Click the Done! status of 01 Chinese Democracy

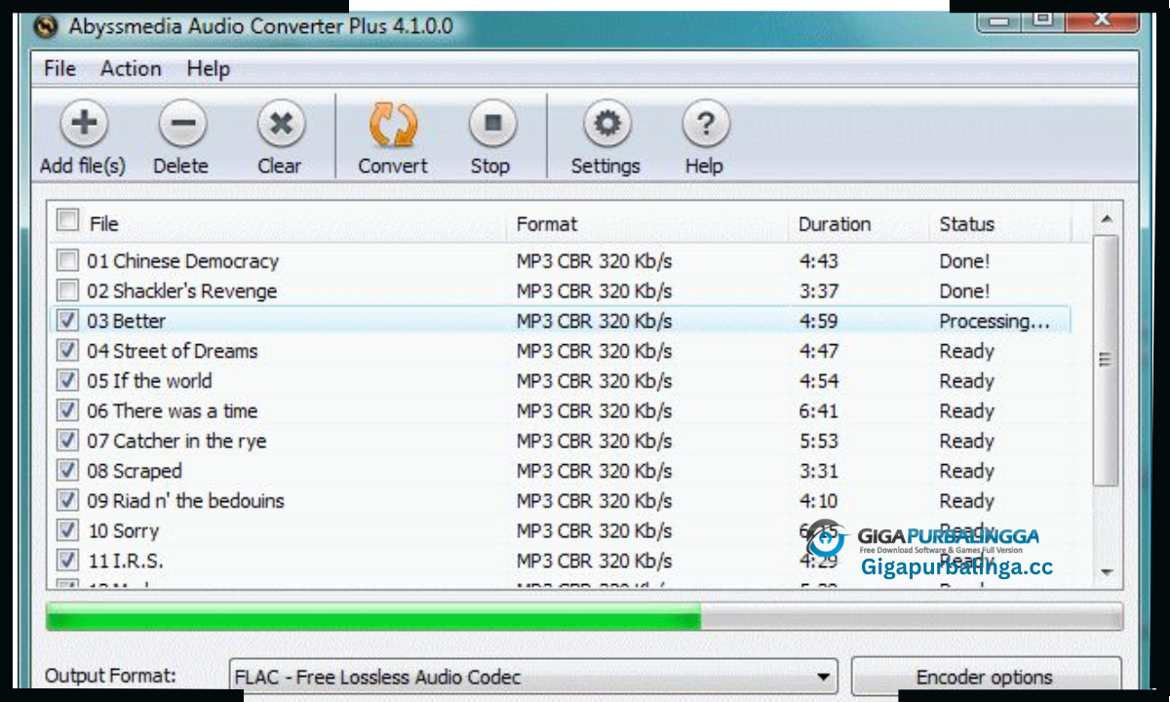point(964,261)
